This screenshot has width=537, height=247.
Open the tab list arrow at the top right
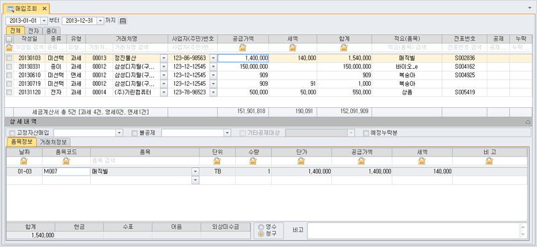(x=530, y=7)
